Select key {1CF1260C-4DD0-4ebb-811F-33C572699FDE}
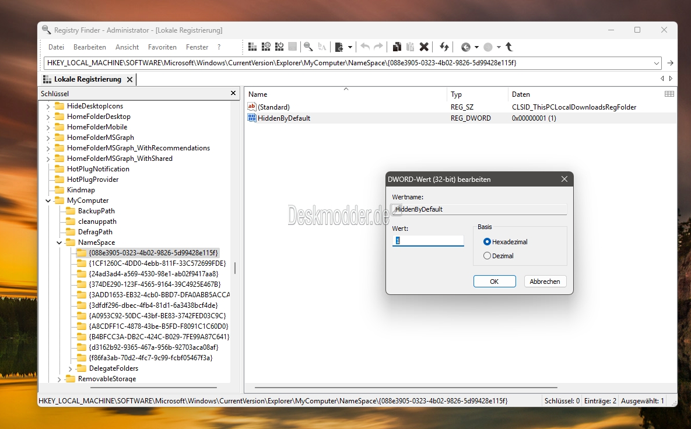 [157, 263]
